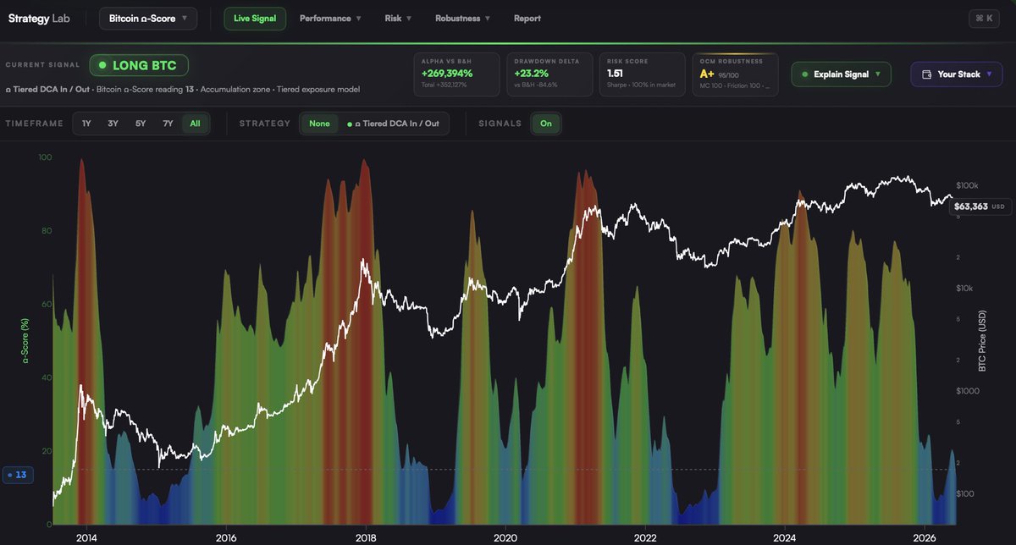
Task: Click the OCM Robustness A+ grade
Action: coord(708,74)
